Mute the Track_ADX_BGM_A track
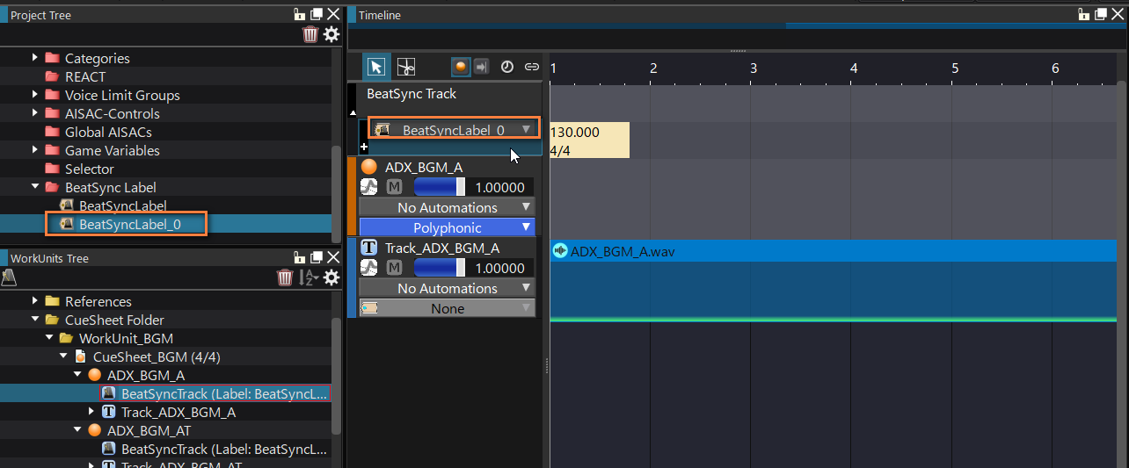The height and width of the screenshot is (468, 1129). click(395, 268)
